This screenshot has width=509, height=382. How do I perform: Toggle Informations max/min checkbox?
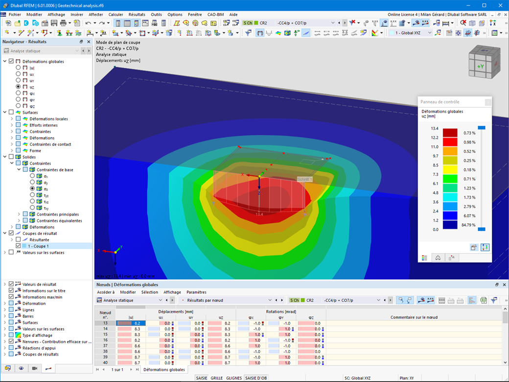(x=11, y=297)
